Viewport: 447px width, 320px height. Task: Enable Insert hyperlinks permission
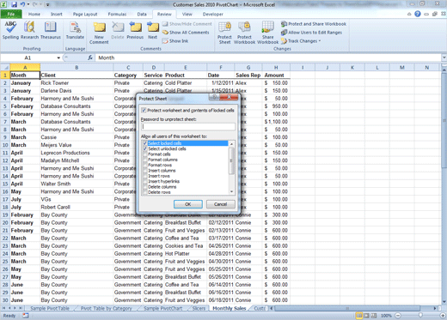[x=145, y=181]
